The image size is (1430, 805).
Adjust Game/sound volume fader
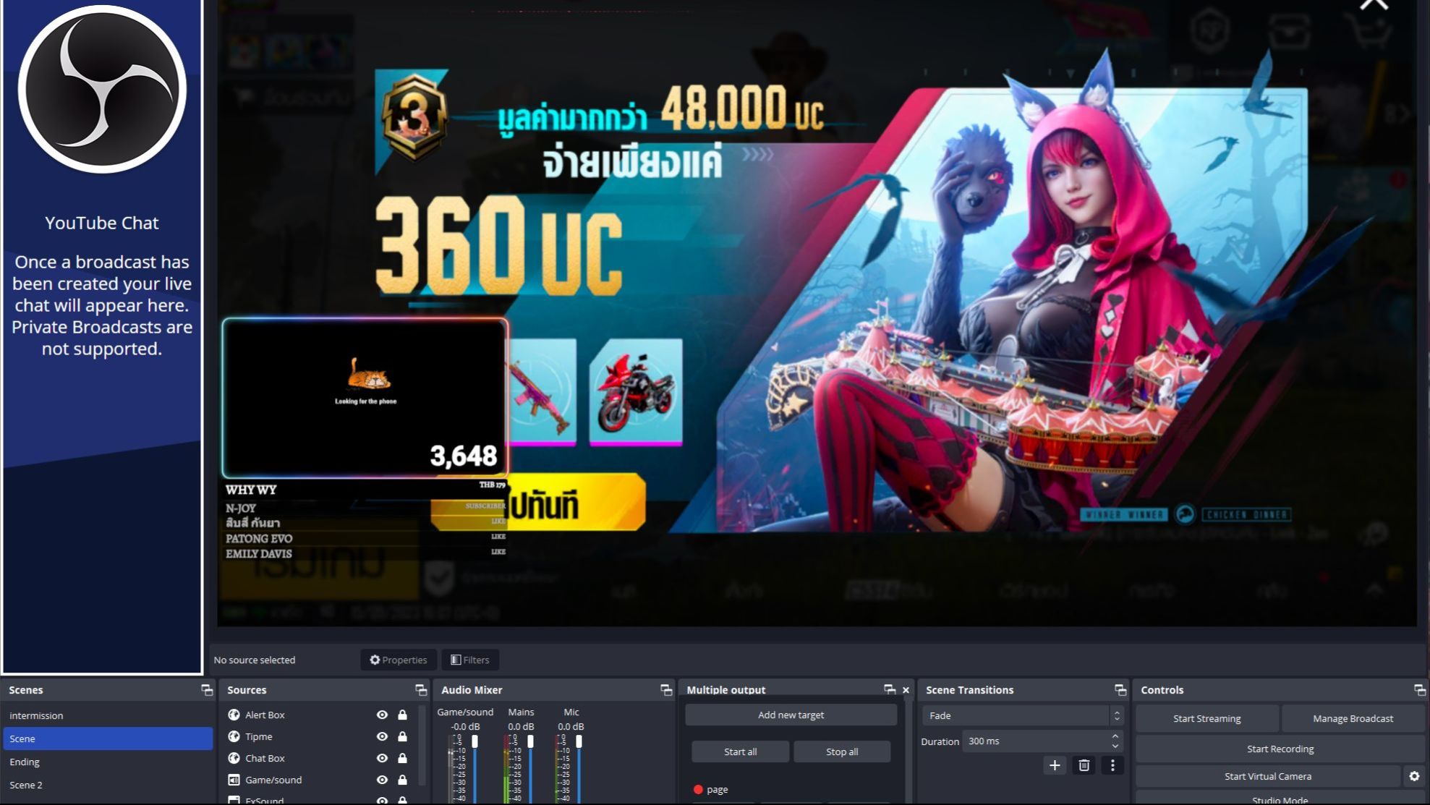[x=475, y=742]
